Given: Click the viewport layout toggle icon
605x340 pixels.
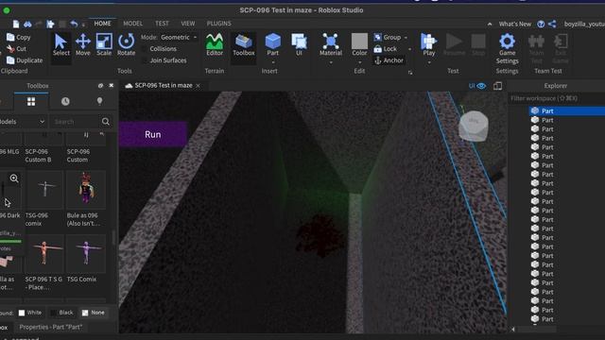Looking at the screenshot, I should tap(498, 86).
